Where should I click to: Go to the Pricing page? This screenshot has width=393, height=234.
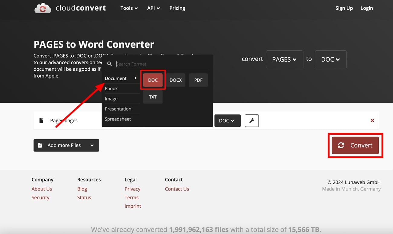(x=177, y=8)
